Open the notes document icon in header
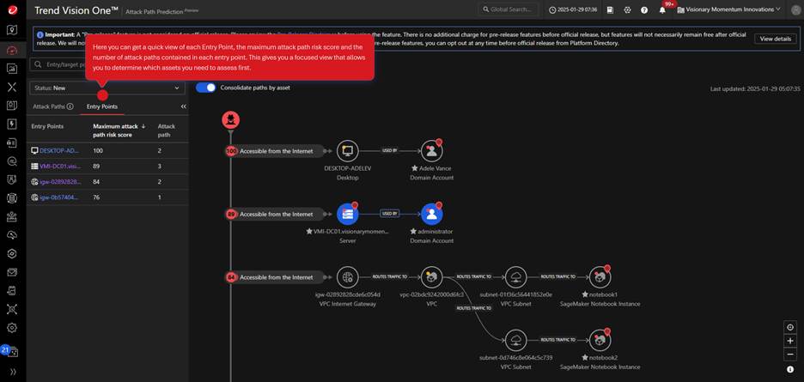Screen dimensions: 804x382 click(610, 9)
